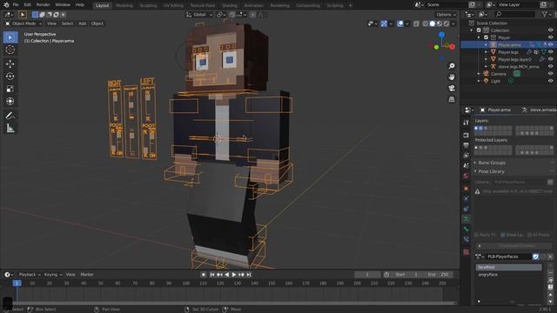This screenshot has height=313, width=557.
Task: Select Player.legs.layer2 in the outliner
Action: [514, 59]
